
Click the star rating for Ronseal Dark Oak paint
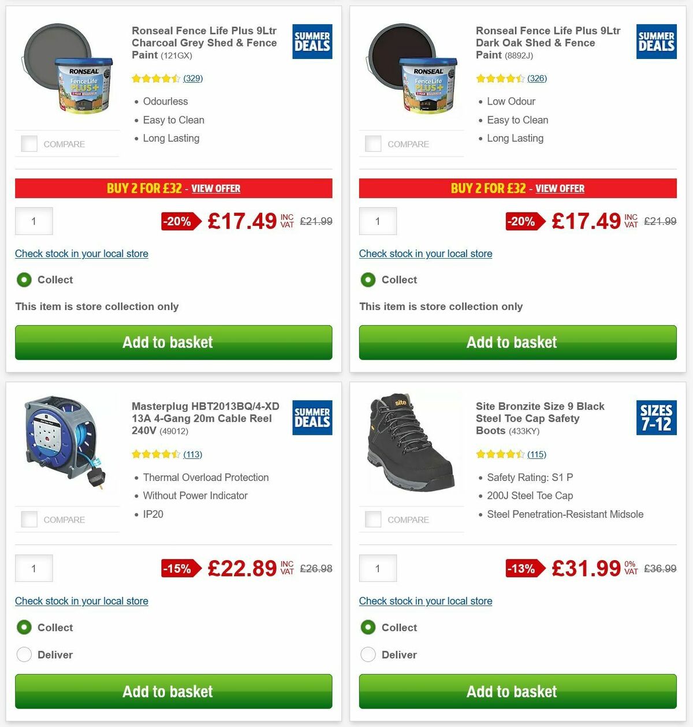coord(501,78)
